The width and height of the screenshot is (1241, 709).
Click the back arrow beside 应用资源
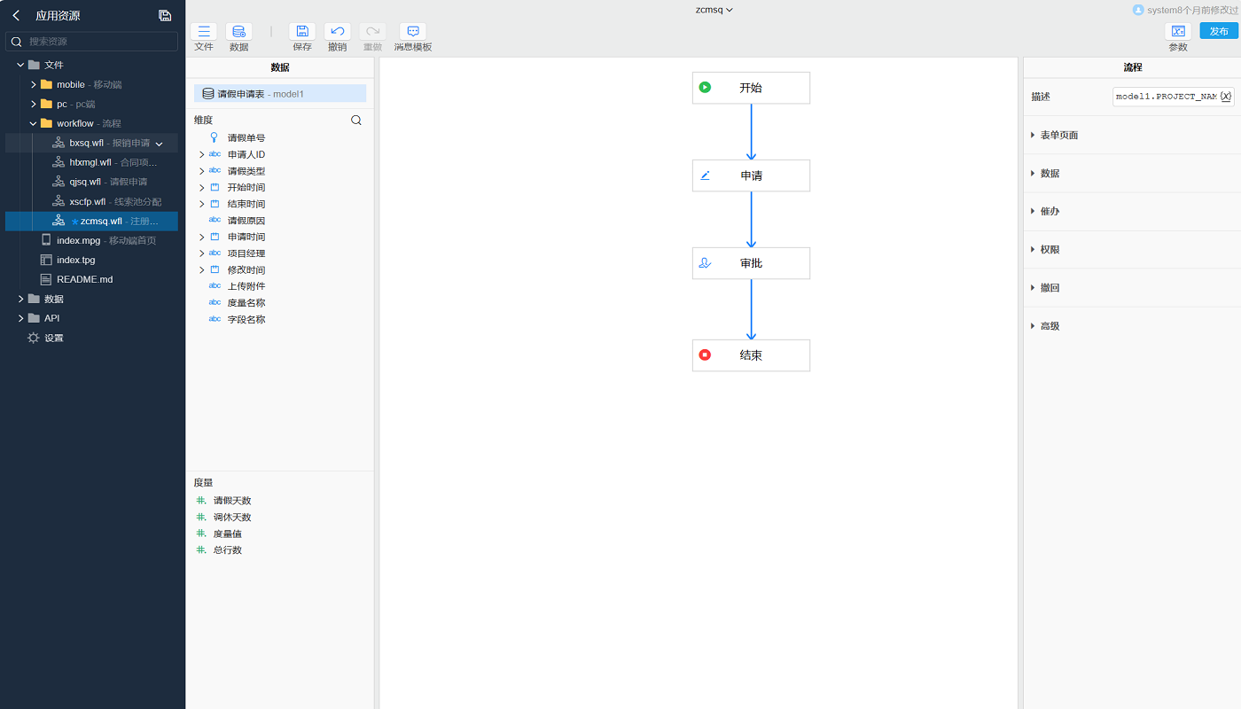coord(16,15)
